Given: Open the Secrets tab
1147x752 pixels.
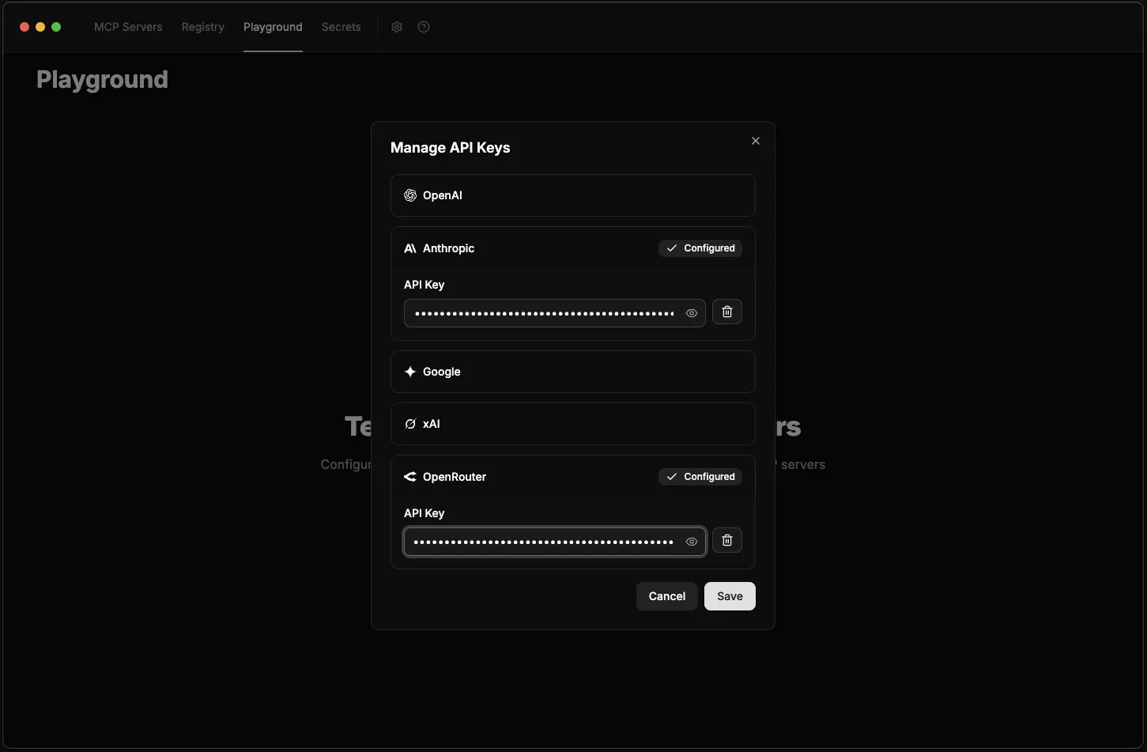Looking at the screenshot, I should (x=341, y=27).
